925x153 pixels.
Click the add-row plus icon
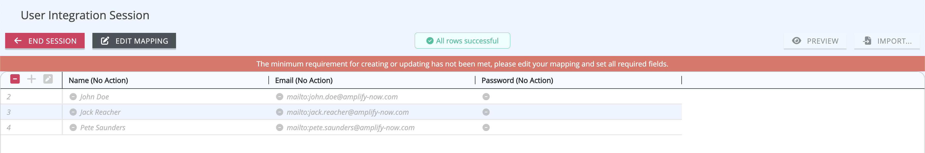(31, 79)
